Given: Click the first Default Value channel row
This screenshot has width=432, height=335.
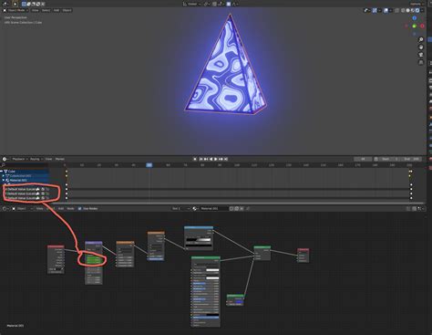Looking at the screenshot, I should [x=27, y=189].
